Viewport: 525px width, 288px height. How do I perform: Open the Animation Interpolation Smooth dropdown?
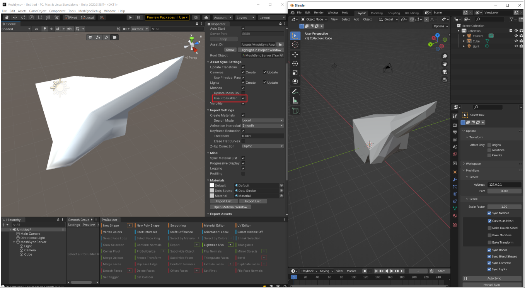(262, 125)
